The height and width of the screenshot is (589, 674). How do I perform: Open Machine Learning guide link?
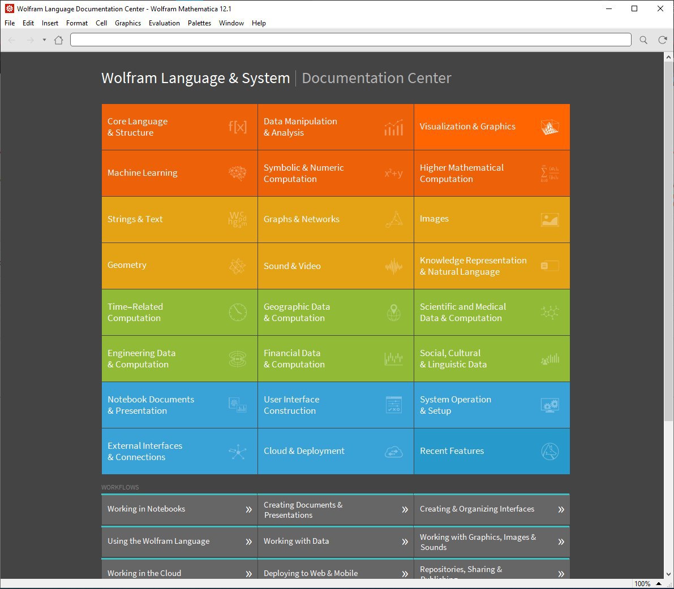point(179,174)
